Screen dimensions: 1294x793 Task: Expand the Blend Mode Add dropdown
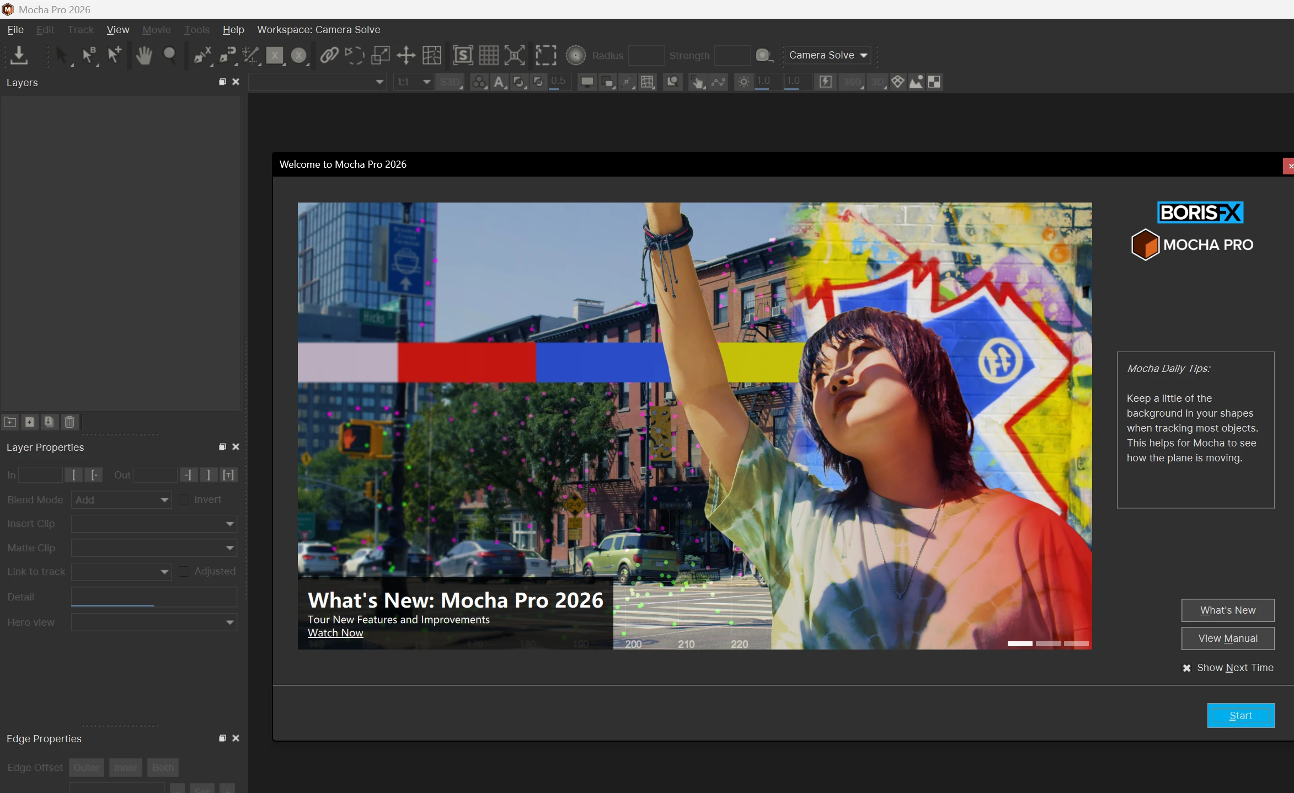pyautogui.click(x=121, y=500)
